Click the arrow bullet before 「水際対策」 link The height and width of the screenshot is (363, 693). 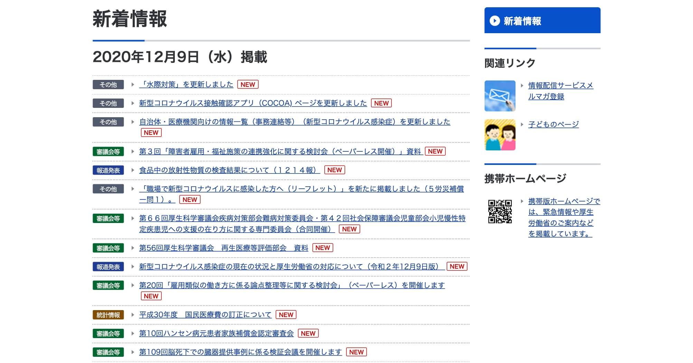click(133, 84)
